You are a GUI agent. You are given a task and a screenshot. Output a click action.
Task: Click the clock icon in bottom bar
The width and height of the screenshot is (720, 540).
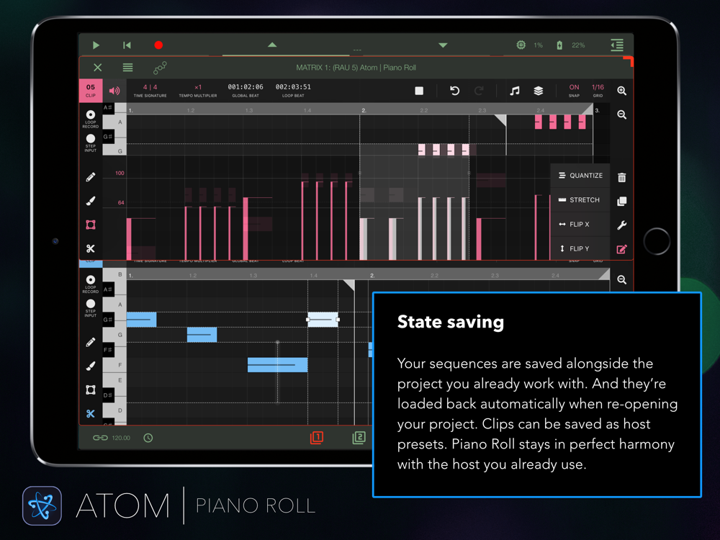(148, 438)
